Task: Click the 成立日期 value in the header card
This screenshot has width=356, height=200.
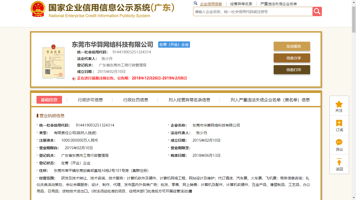Action: coord(112,72)
